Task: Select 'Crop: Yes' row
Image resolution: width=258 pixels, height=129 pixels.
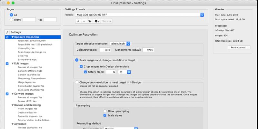Action: point(33,56)
